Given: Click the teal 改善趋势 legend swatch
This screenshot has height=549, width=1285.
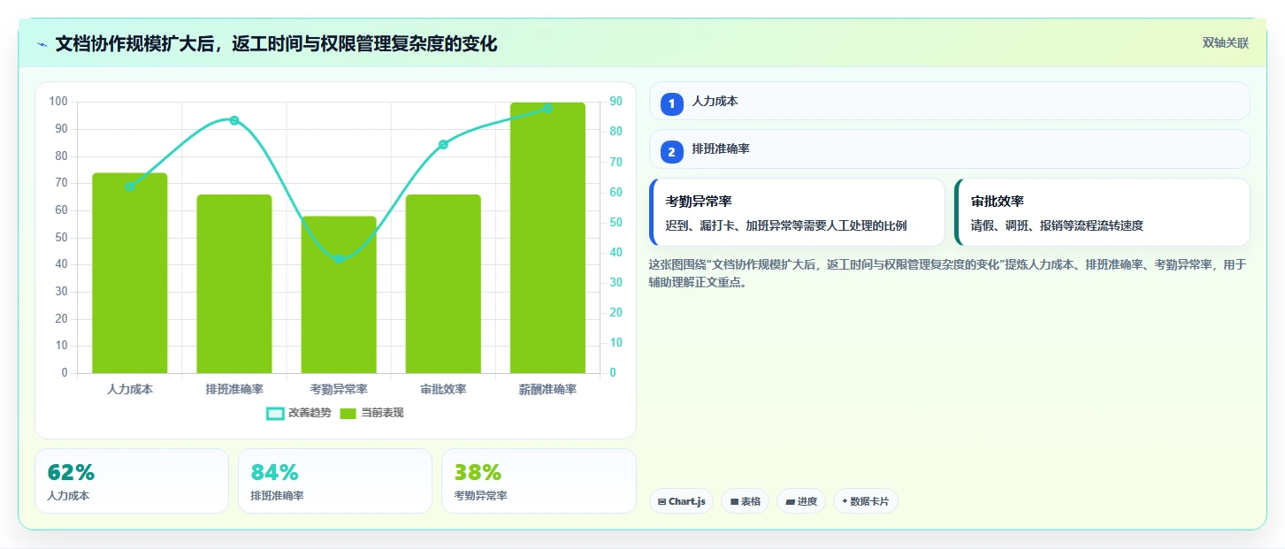Looking at the screenshot, I should 275,413.
